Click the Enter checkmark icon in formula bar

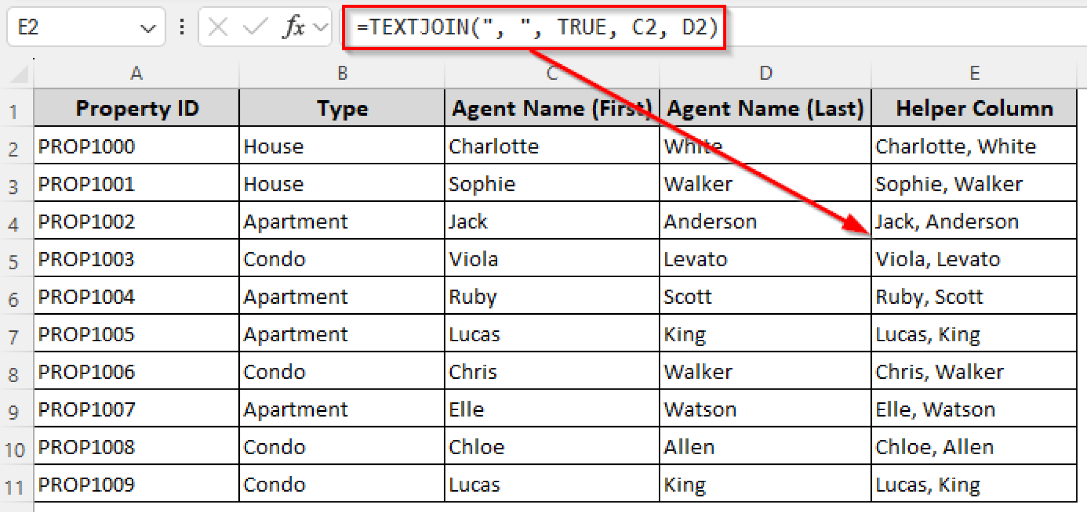[x=255, y=27]
